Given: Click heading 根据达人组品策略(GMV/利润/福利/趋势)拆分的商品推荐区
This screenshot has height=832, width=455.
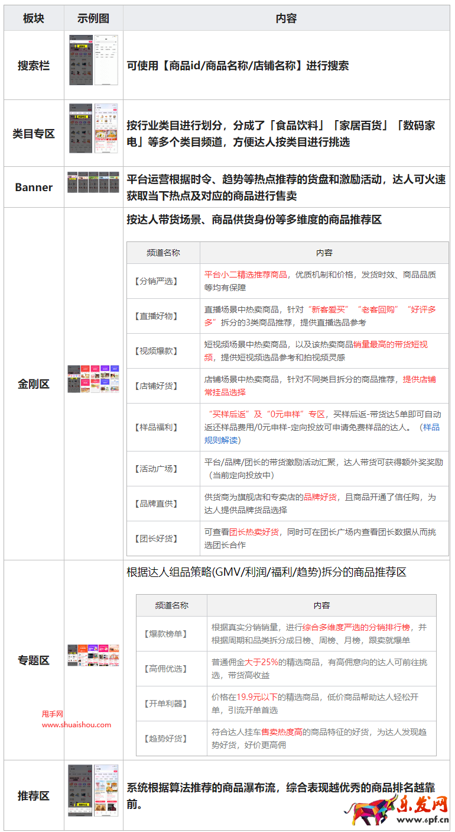Looking at the screenshot, I should pos(266,572).
